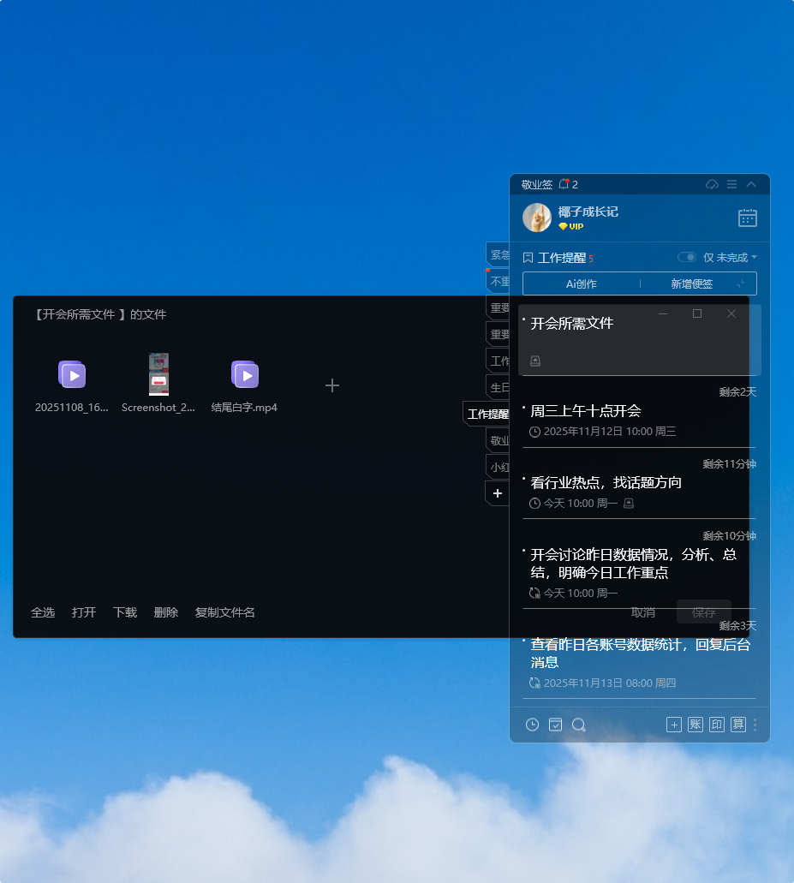794x883 pixels.
Task: Click the popout icon beside 新增便签
Action: [x=742, y=283]
